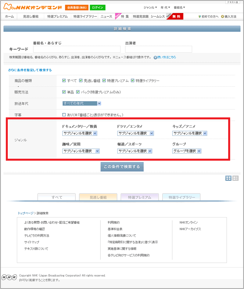The image size is (244, 289).
Task: Open the 使い方はこちら help link
Action: (167, 57)
